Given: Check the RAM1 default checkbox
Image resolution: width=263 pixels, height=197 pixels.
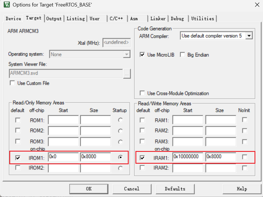Looking at the screenshot, I should click(142, 120).
